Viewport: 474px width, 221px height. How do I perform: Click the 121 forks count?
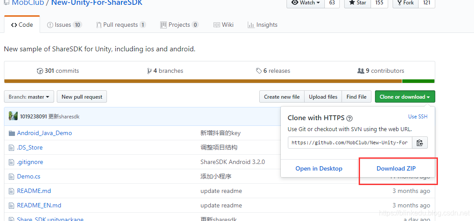tap(426, 3)
